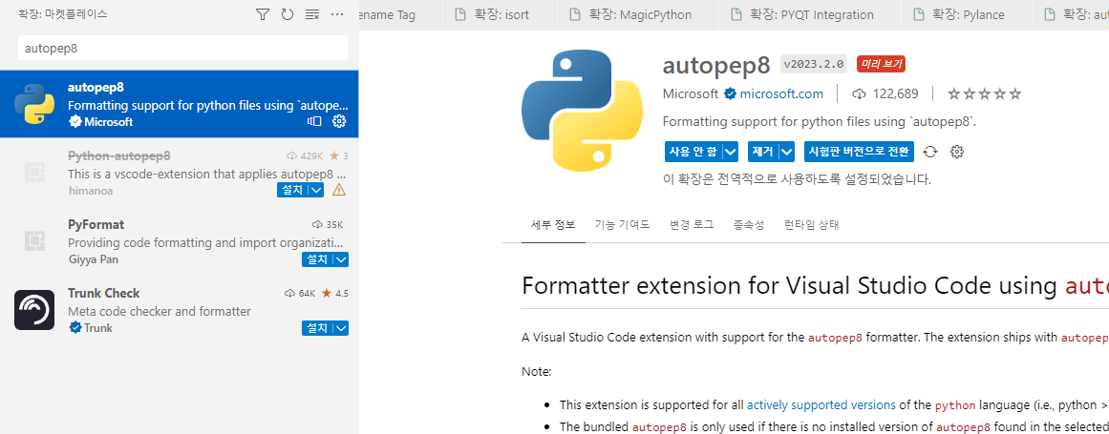Open the marketplace more actions menu
The height and width of the screenshot is (434, 1109).
tap(337, 14)
